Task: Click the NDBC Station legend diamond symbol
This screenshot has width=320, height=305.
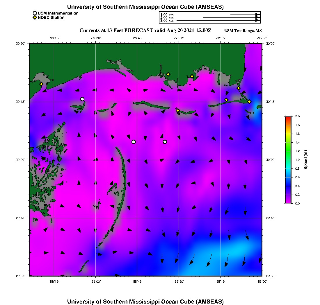Action: [35, 18]
